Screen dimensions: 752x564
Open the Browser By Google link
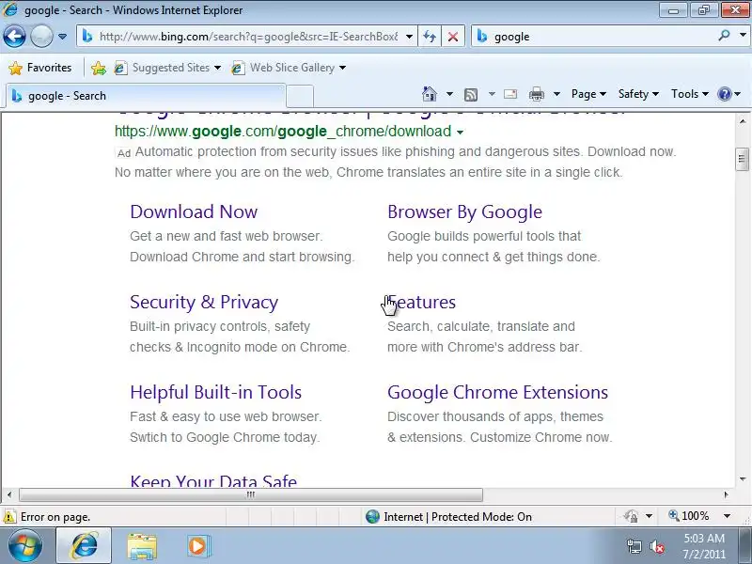click(x=464, y=211)
